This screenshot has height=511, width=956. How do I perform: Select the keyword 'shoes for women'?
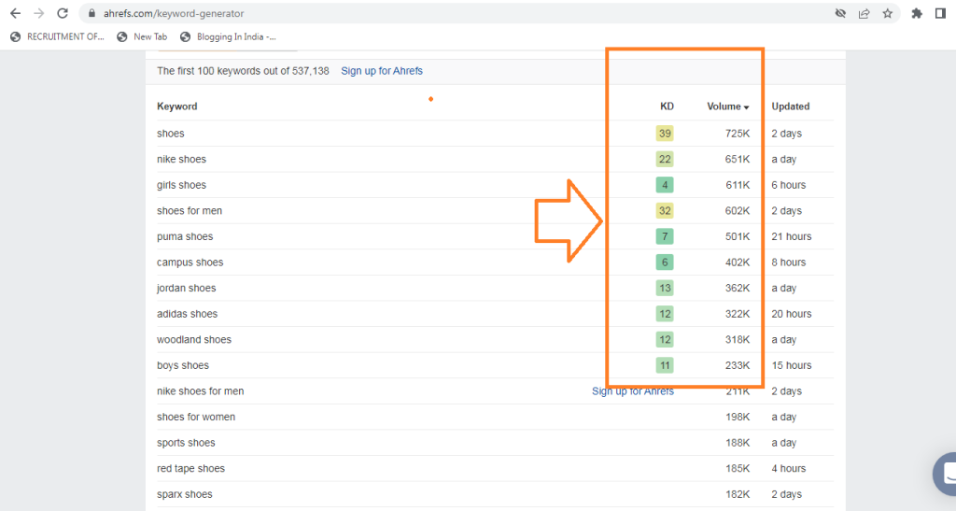[x=196, y=417]
